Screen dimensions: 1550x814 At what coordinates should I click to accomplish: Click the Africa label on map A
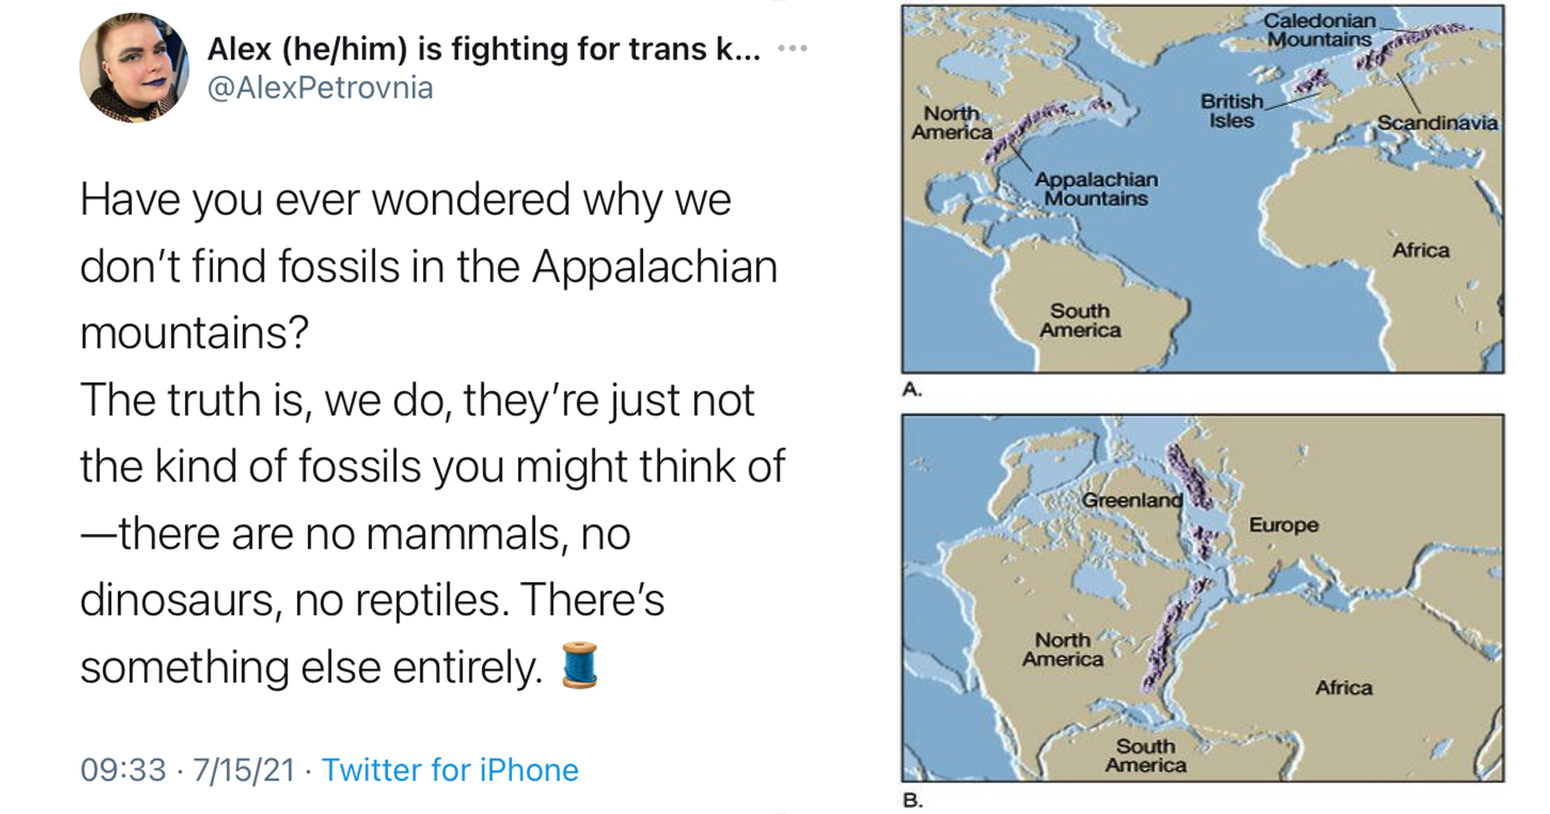point(1421,250)
